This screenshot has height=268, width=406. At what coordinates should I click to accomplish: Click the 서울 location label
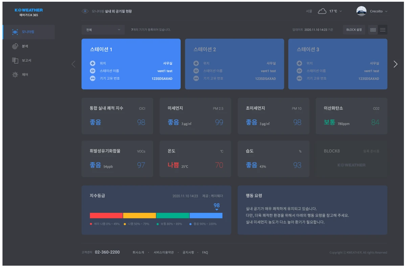click(309, 11)
